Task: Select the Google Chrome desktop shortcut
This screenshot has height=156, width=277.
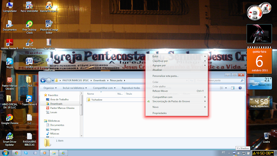Action: point(10,119)
